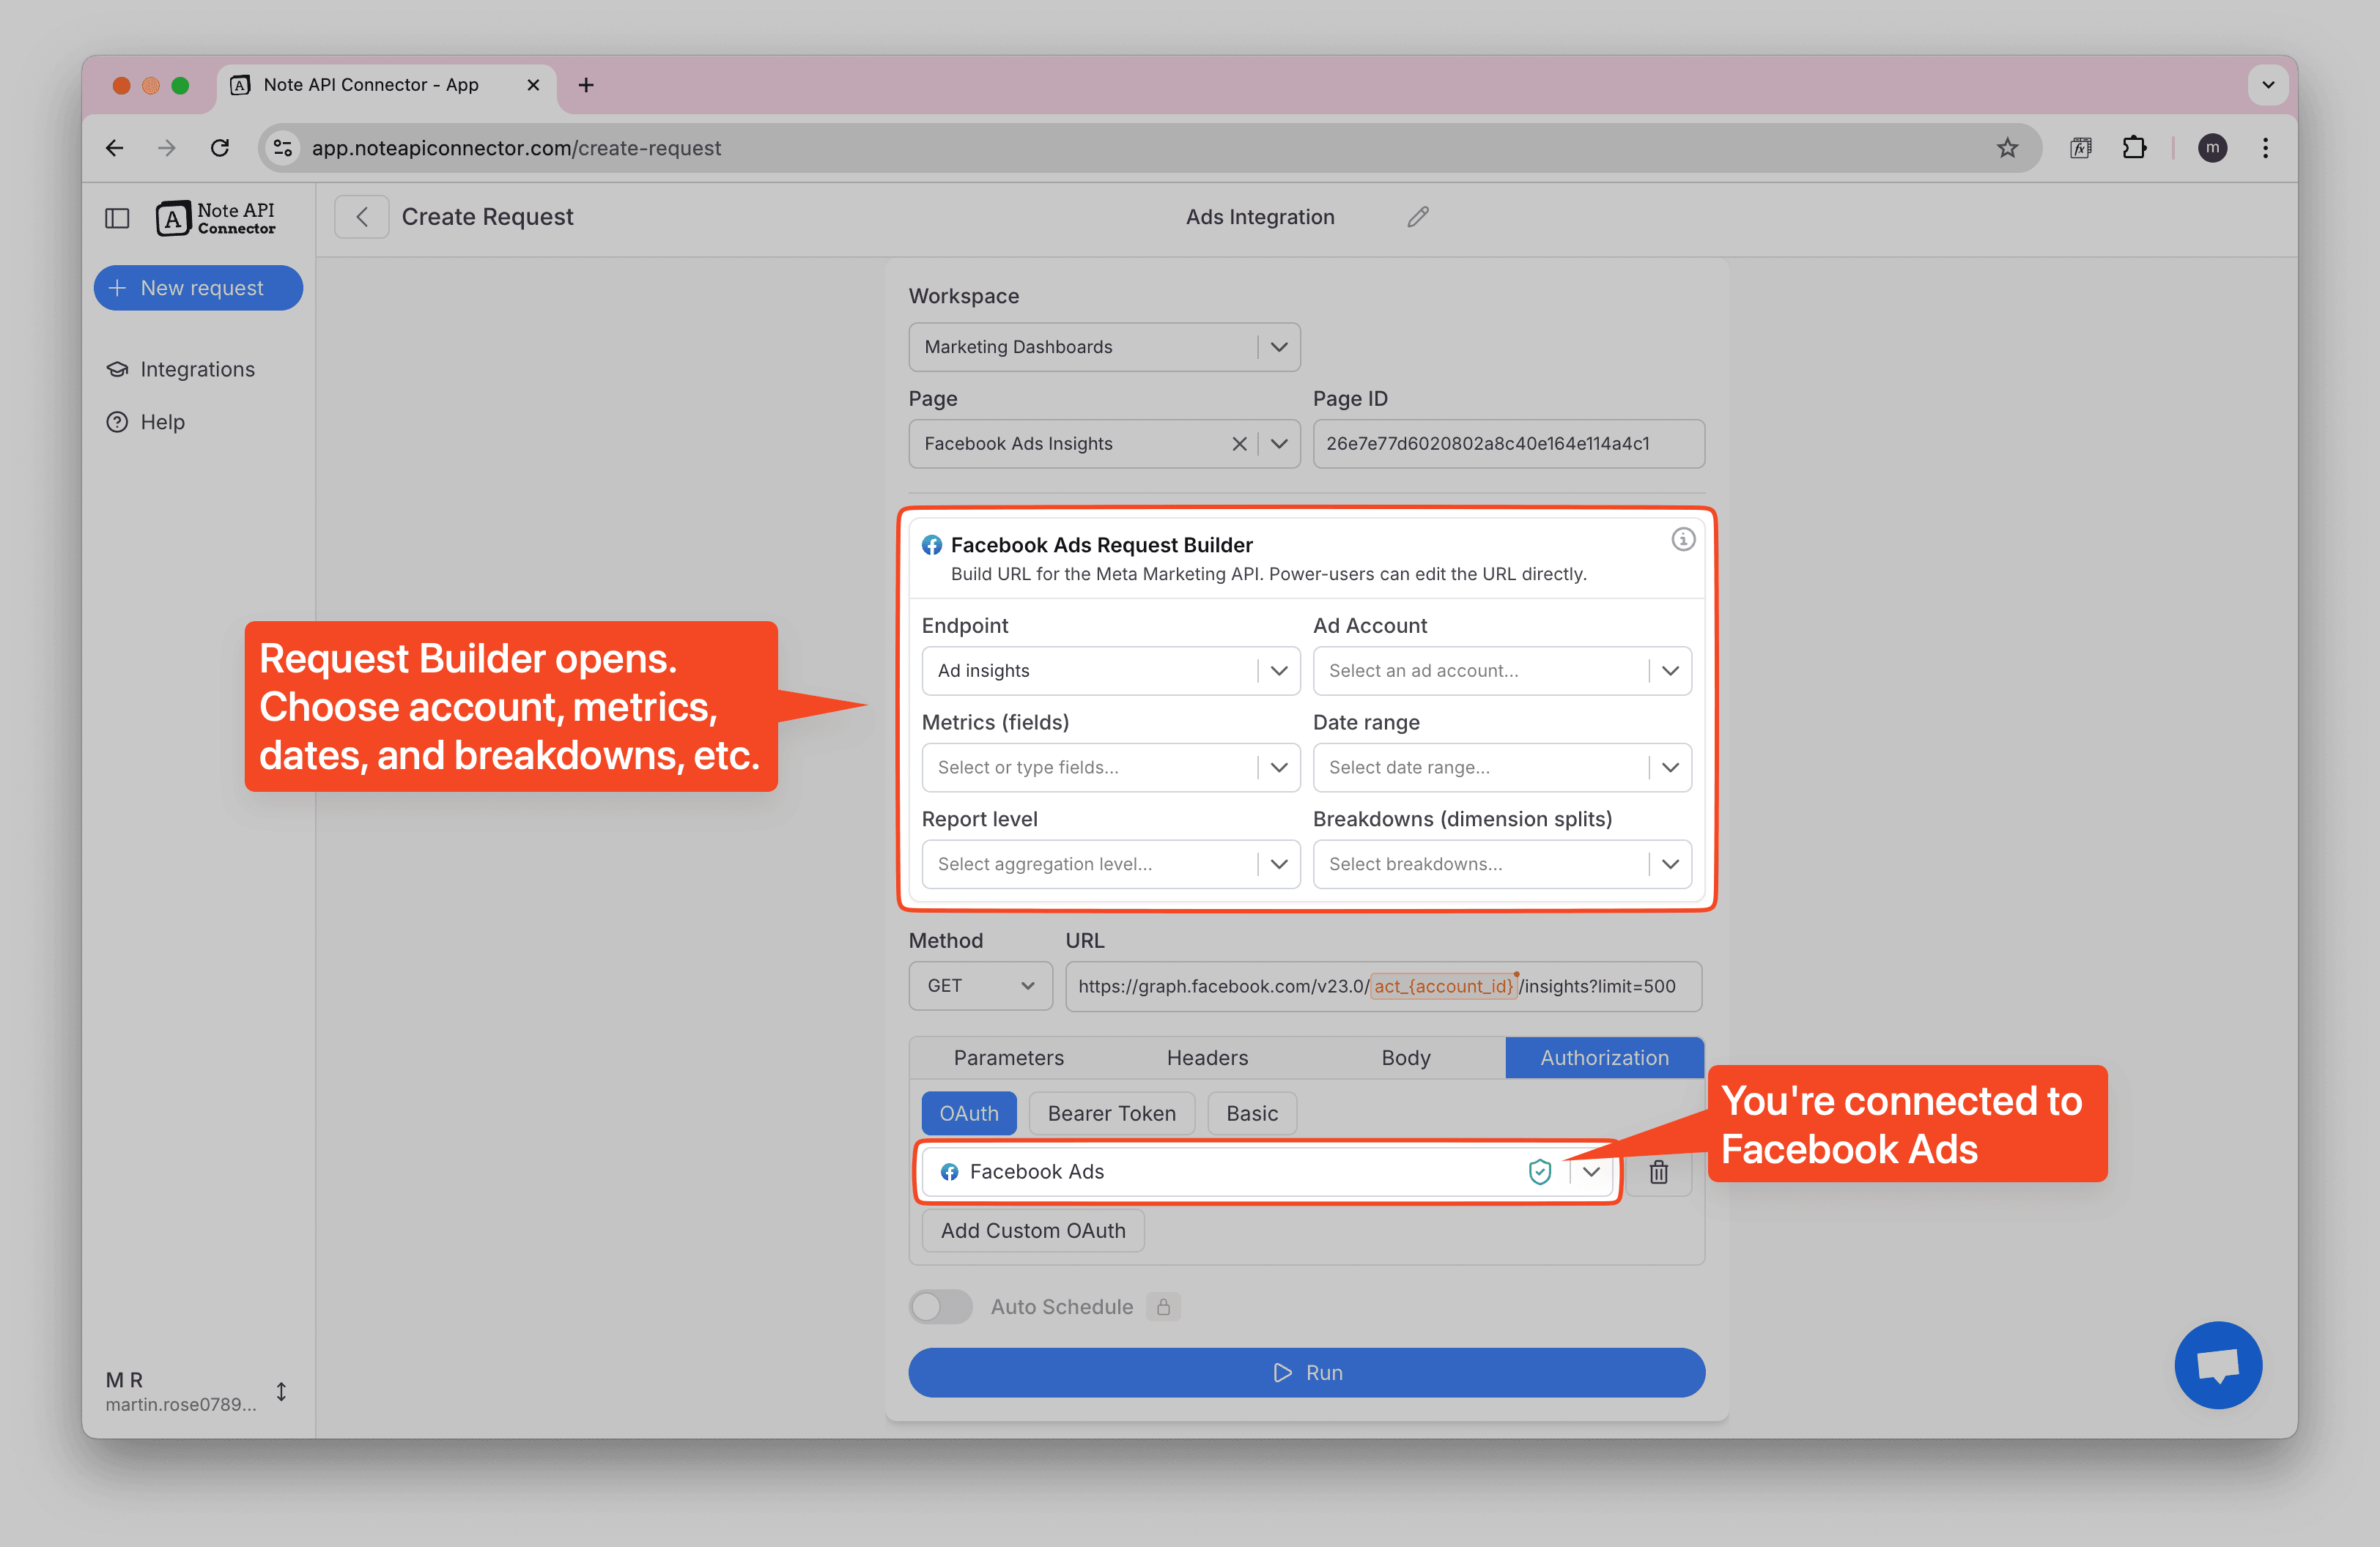The width and height of the screenshot is (2380, 1547).
Task: Toggle the Auto Schedule switch
Action: [x=940, y=1306]
